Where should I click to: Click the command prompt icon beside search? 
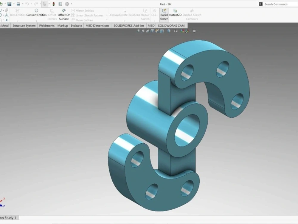pos(260,4)
